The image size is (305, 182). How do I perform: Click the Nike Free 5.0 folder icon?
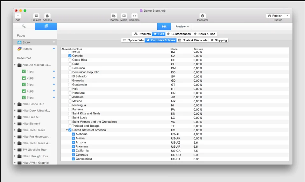click(19, 117)
